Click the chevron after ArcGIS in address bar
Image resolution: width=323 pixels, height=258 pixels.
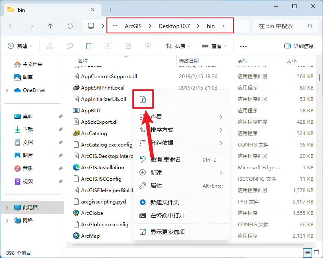tap(150, 26)
